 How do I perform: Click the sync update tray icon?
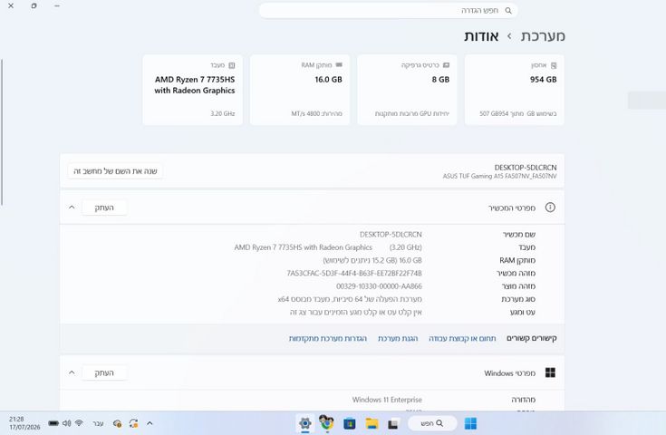[x=133, y=423]
